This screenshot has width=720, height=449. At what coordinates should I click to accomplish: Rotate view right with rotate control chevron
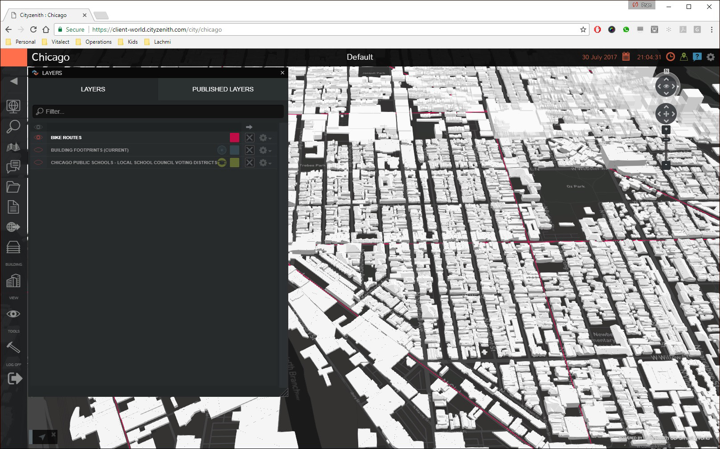[674, 86]
